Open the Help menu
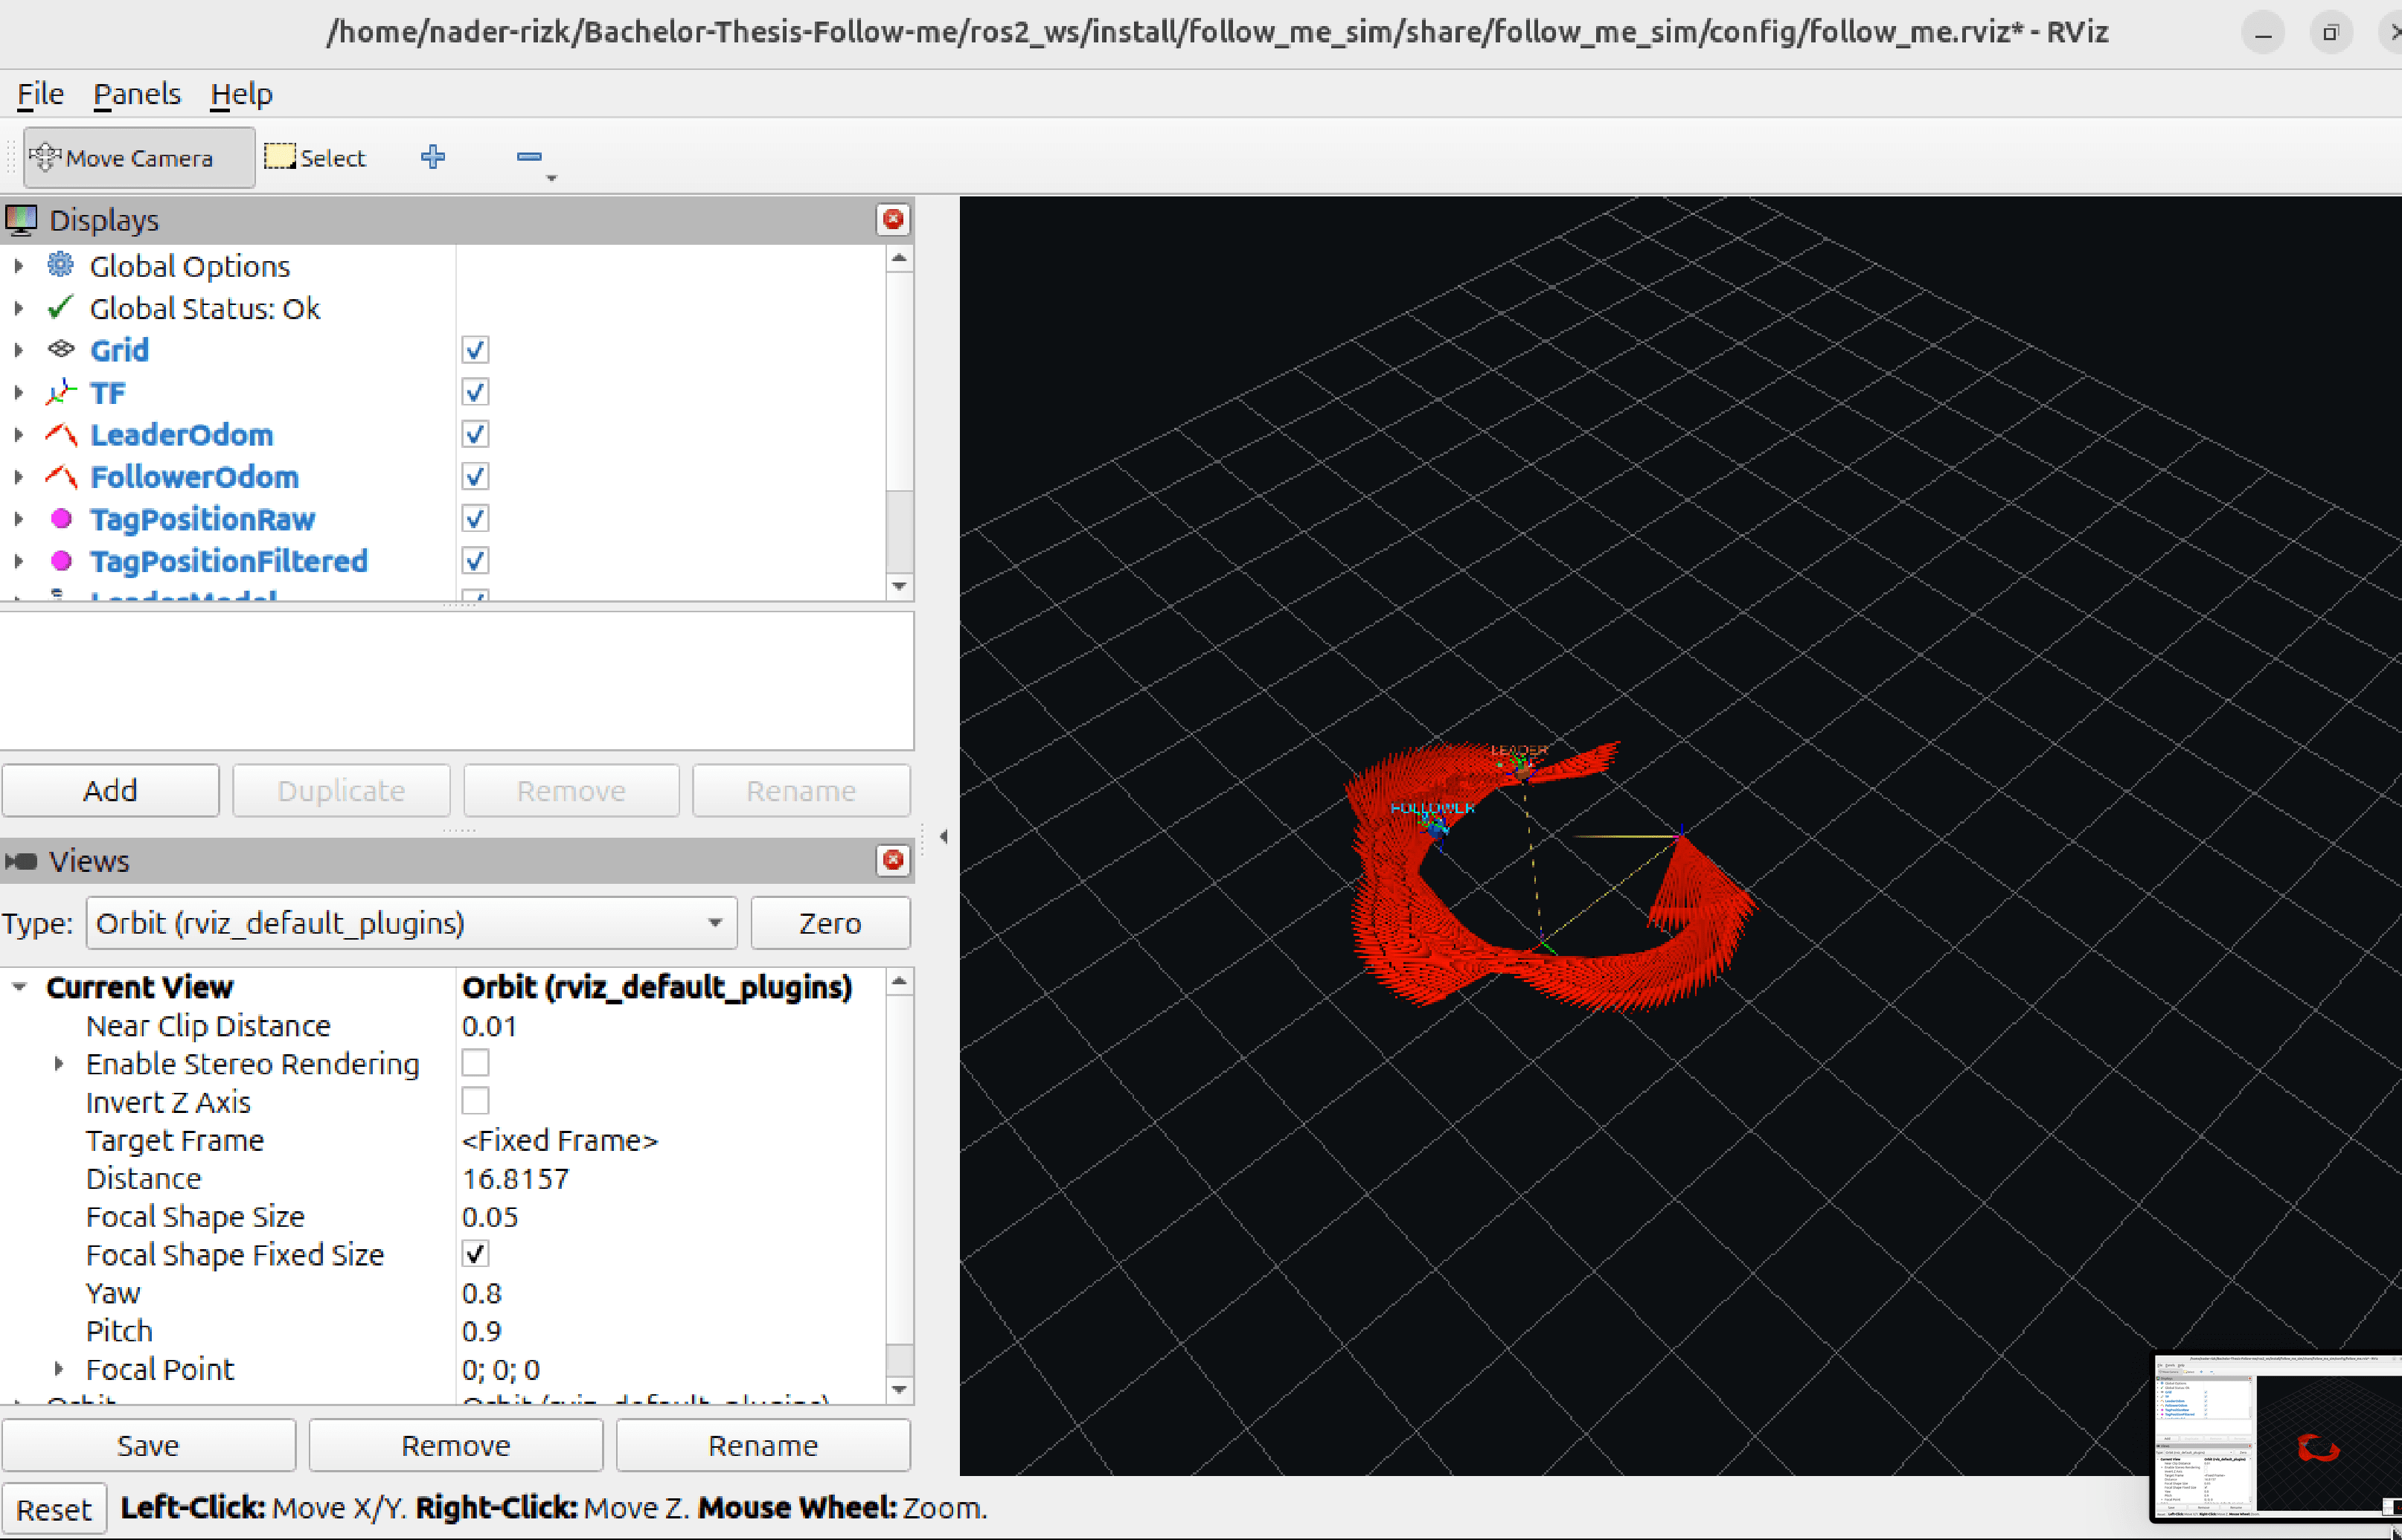2402x1540 pixels. pyautogui.click(x=241, y=94)
